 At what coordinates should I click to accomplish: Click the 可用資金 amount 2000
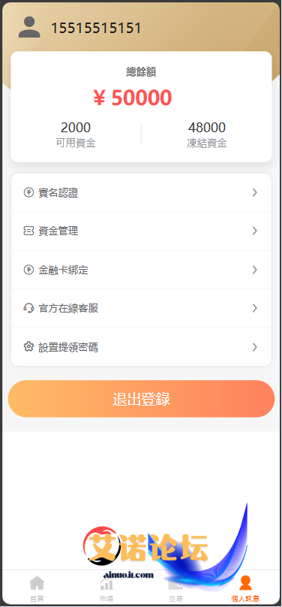point(76,128)
